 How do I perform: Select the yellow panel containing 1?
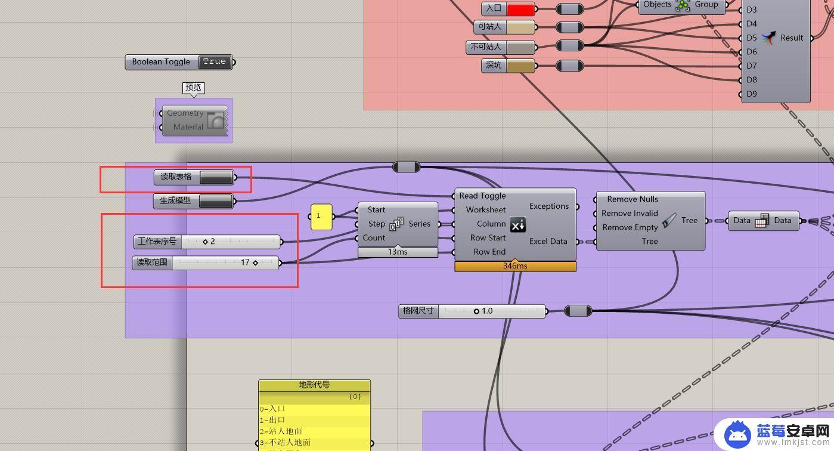pyautogui.click(x=321, y=217)
